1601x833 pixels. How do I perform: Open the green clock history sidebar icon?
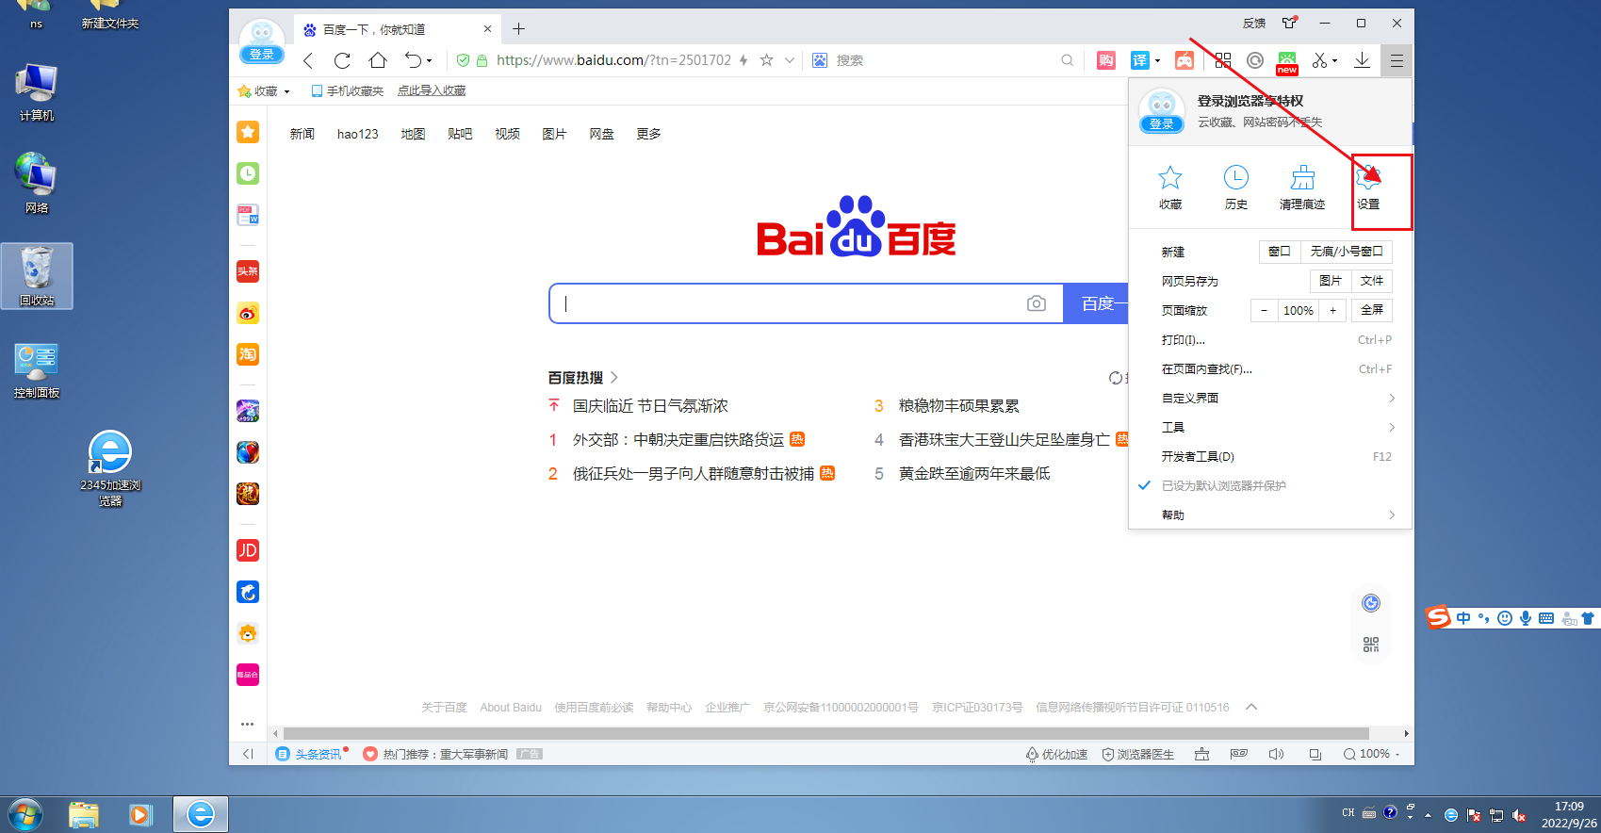[248, 173]
